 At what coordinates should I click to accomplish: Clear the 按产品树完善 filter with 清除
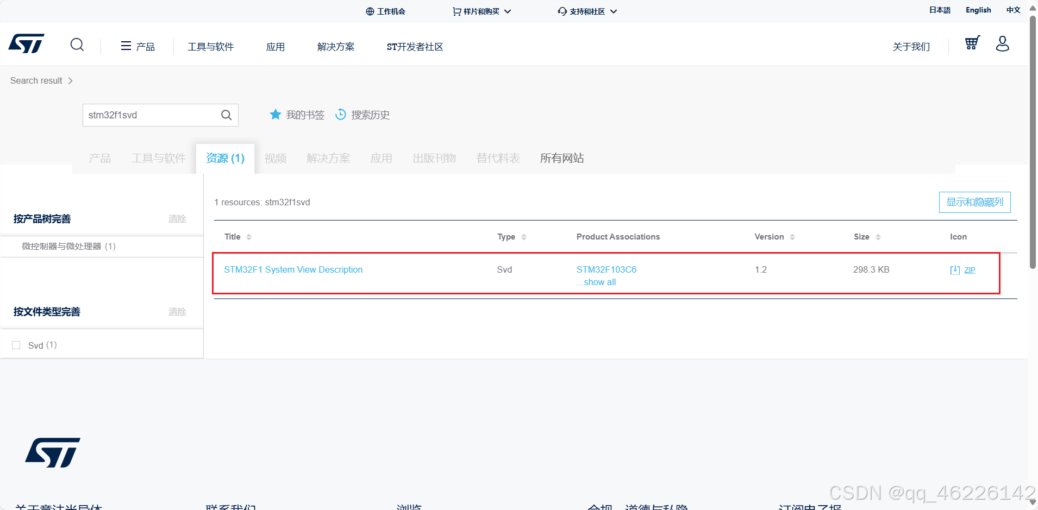click(x=177, y=219)
